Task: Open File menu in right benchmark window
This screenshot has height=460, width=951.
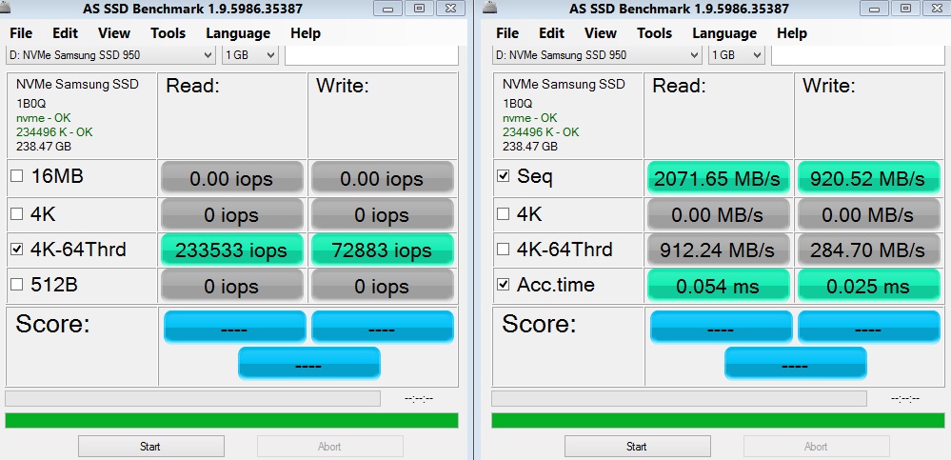Action: point(507,33)
